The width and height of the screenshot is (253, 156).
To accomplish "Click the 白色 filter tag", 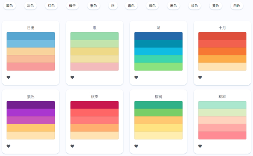I will click(237, 6).
